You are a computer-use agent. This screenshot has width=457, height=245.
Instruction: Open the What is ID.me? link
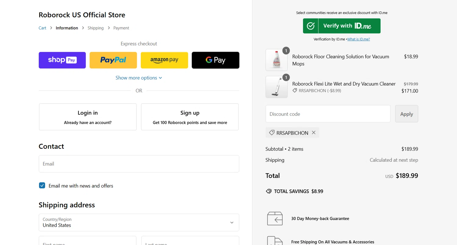tap(359, 39)
